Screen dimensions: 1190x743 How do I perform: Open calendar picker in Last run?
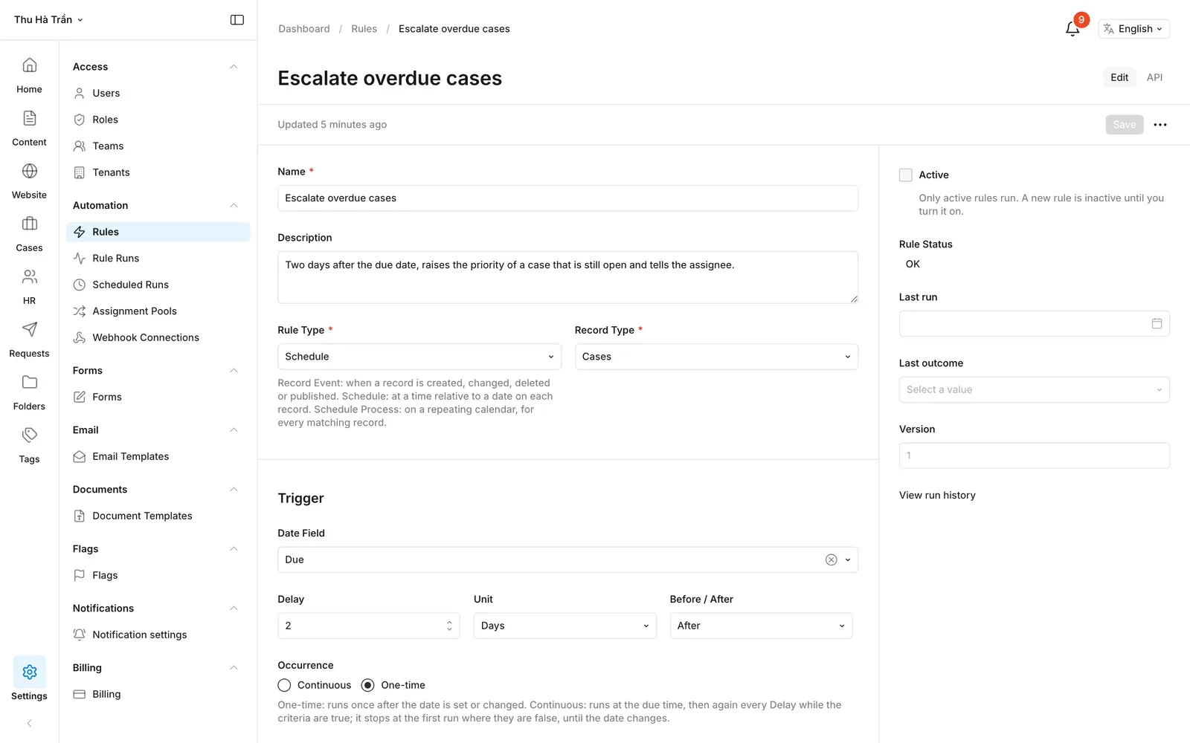pyautogui.click(x=1157, y=324)
